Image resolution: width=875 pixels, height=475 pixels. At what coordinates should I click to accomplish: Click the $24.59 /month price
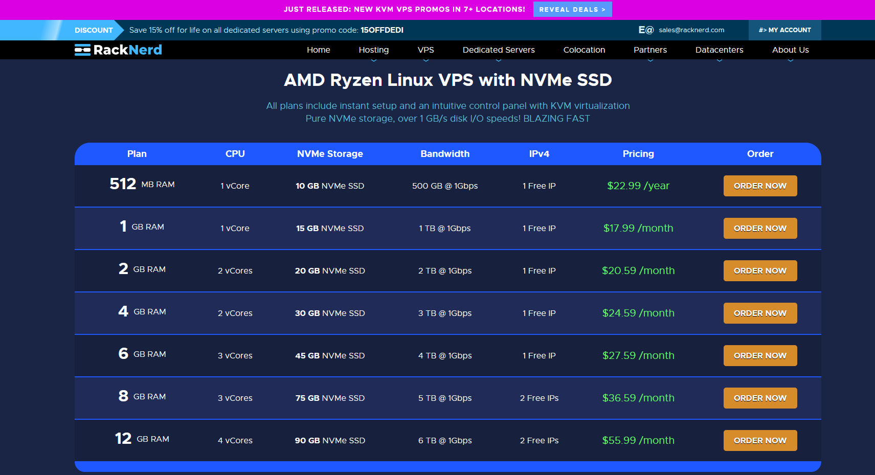638,313
